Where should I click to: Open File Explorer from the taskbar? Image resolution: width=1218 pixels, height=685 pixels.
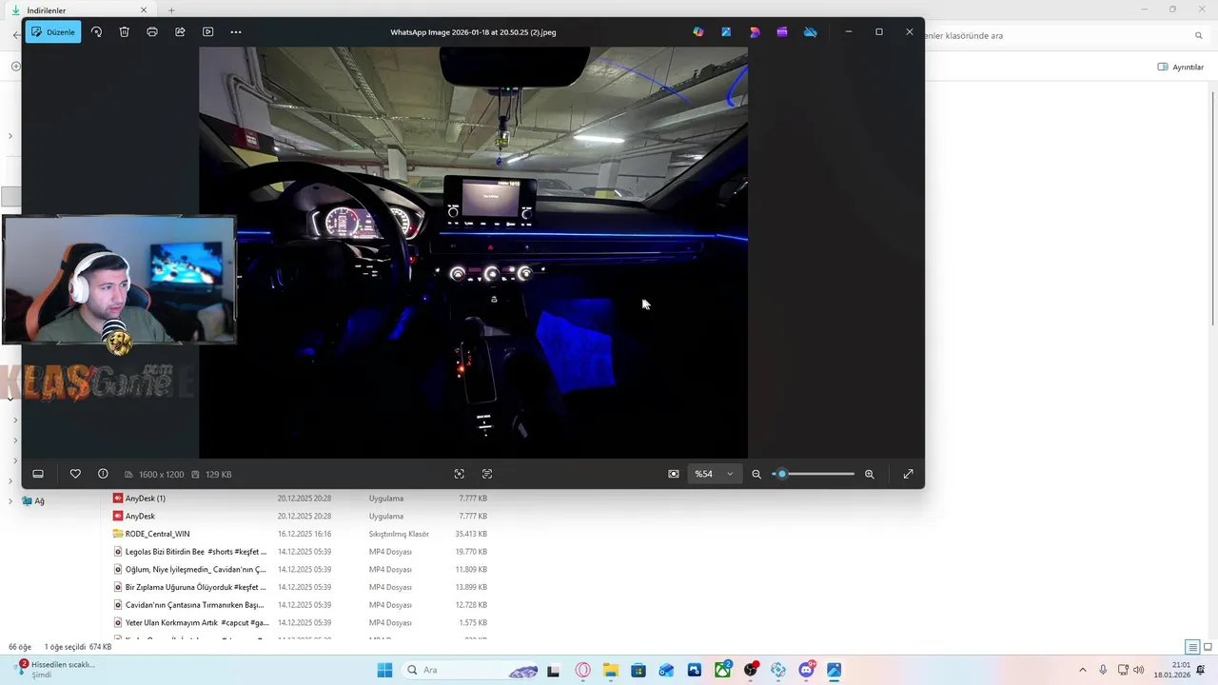[x=610, y=670]
